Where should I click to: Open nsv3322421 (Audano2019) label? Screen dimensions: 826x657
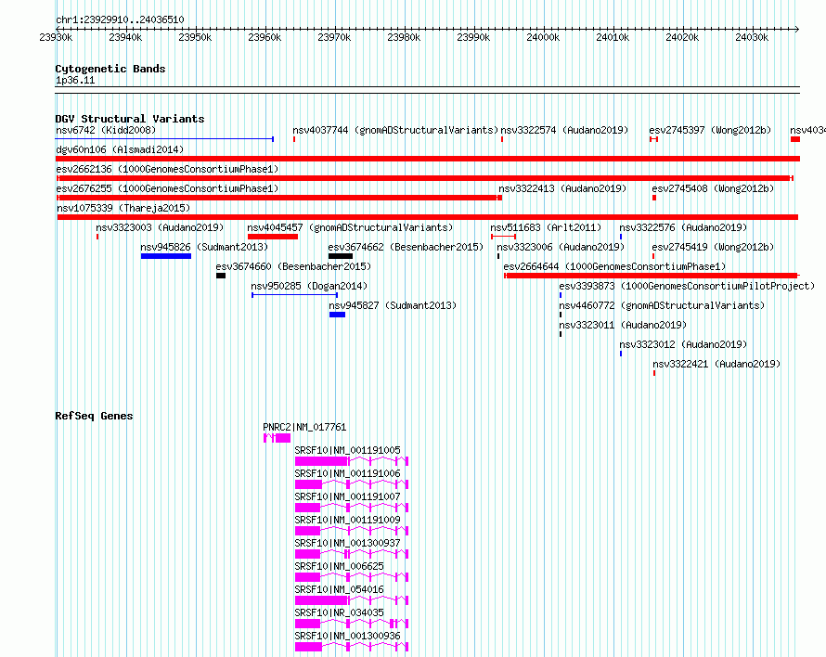click(x=716, y=364)
